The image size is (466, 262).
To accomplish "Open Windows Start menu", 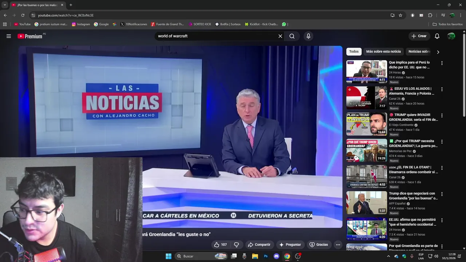I will (169, 256).
